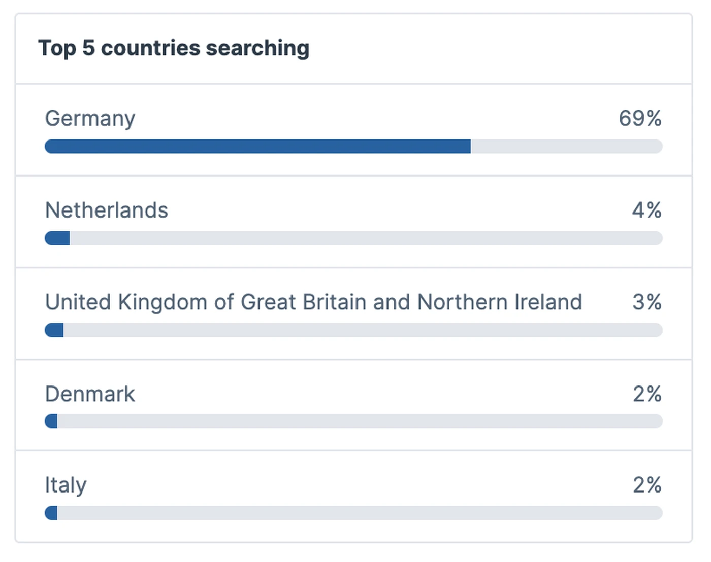The width and height of the screenshot is (711, 562).
Task: Click the 4% value for Netherlands
Action: click(x=647, y=210)
